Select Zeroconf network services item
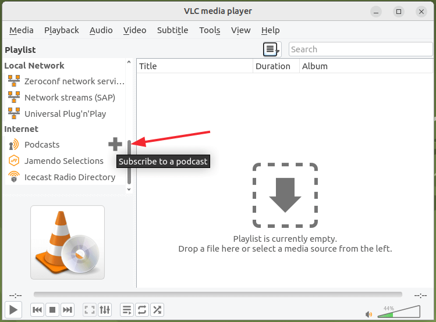 click(x=65, y=81)
